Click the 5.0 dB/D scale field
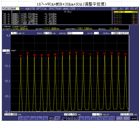139x122 pixels. pyautogui.click(x=14, y=33)
